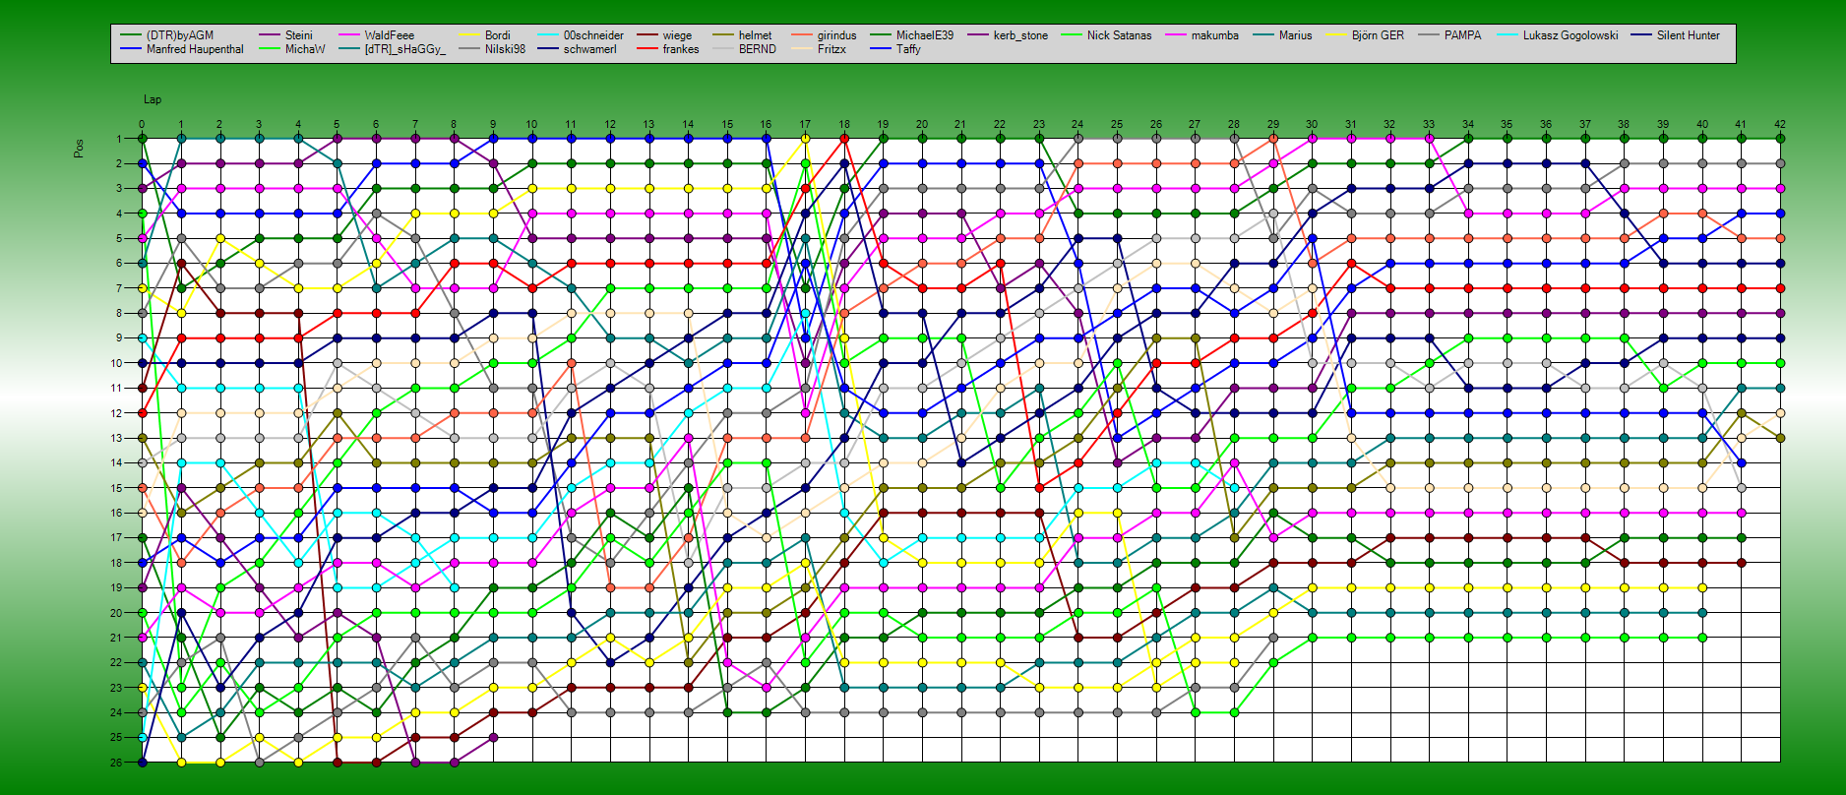The image size is (1846, 795).
Task: Select Marius in the legend
Action: click(x=1296, y=35)
